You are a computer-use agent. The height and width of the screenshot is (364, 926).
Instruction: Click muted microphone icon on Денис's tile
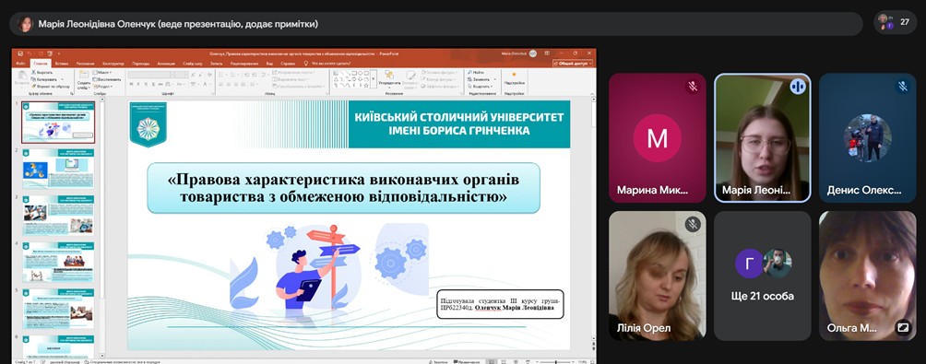[x=902, y=86]
